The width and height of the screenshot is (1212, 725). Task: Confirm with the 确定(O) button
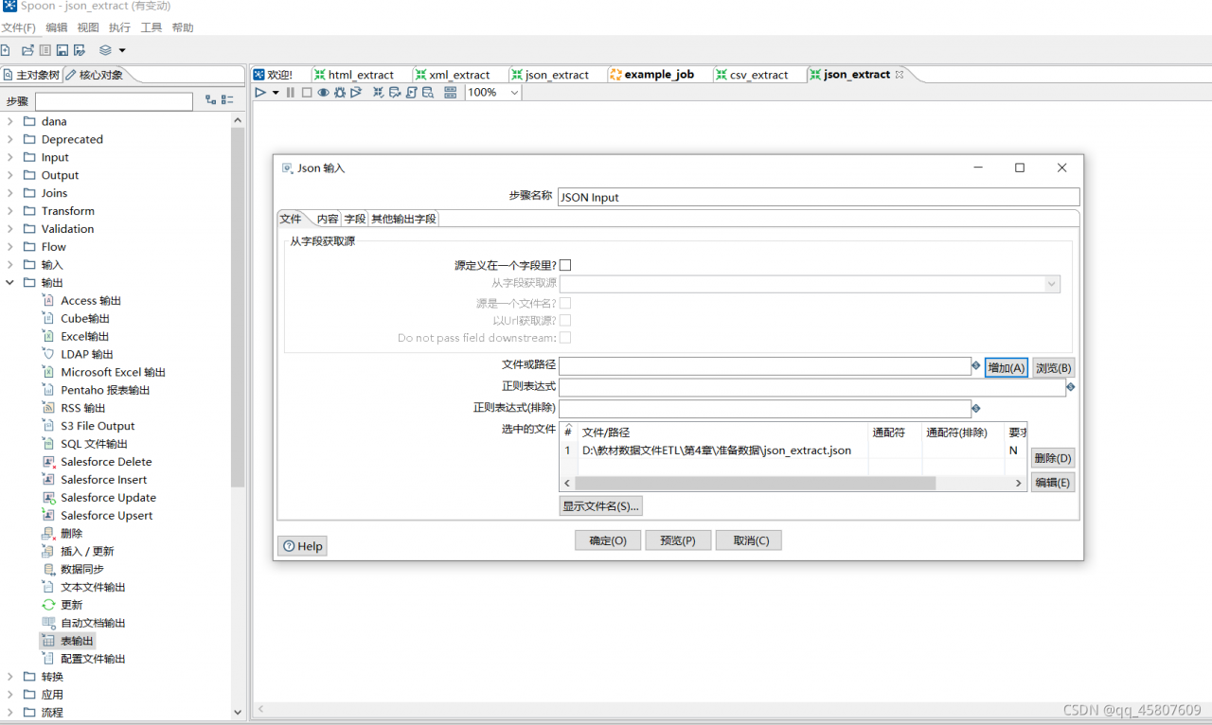608,540
